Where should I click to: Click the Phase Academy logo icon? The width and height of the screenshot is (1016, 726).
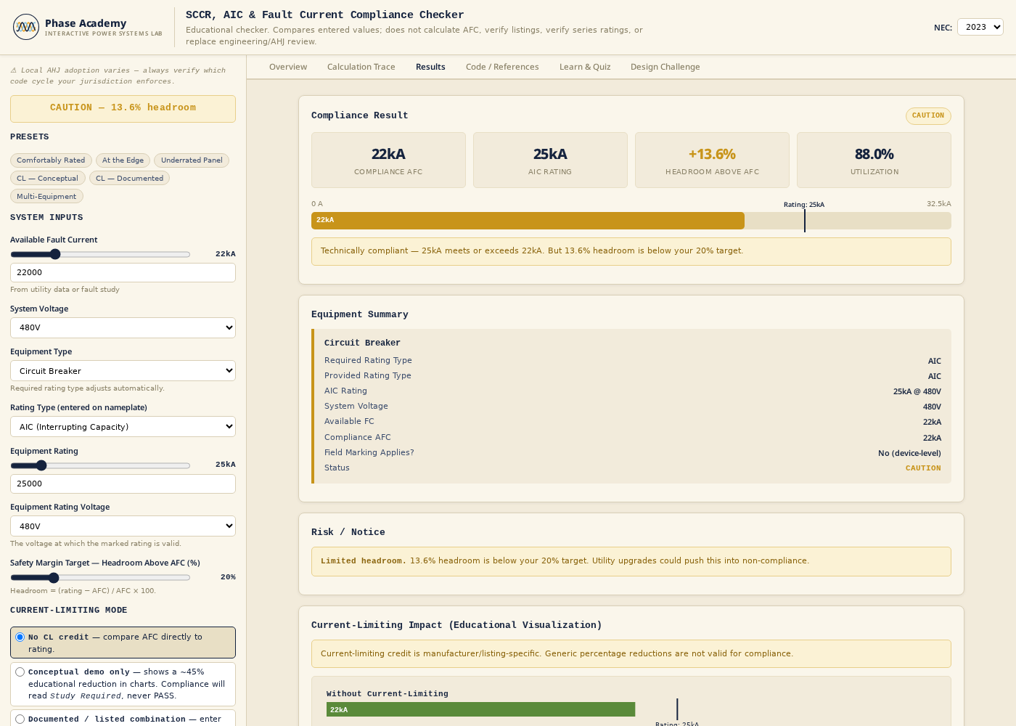coord(26,27)
